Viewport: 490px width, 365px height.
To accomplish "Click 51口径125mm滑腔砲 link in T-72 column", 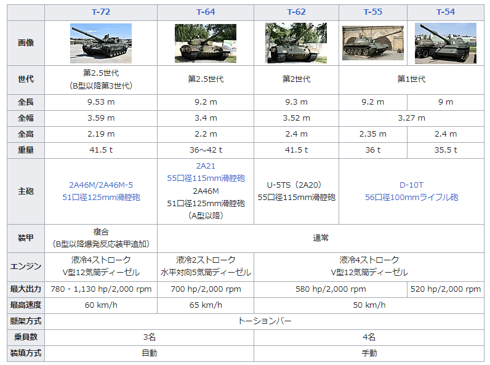I will tap(101, 198).
